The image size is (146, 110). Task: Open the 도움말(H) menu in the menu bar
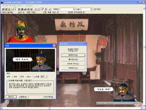coord(29,6)
